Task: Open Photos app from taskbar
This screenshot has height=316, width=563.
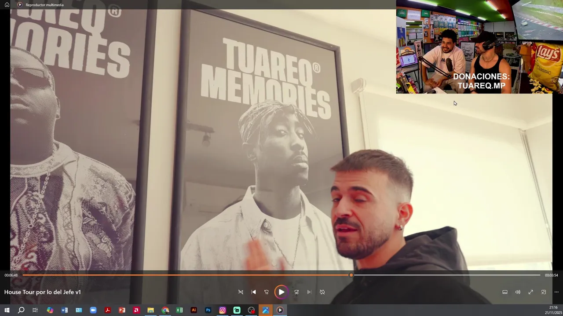Action: [265, 310]
